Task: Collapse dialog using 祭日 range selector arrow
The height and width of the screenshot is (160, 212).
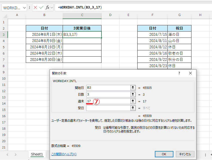Action: (133, 108)
